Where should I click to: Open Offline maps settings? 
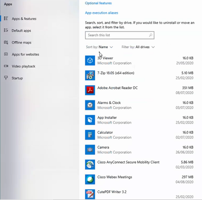[x=22, y=42]
